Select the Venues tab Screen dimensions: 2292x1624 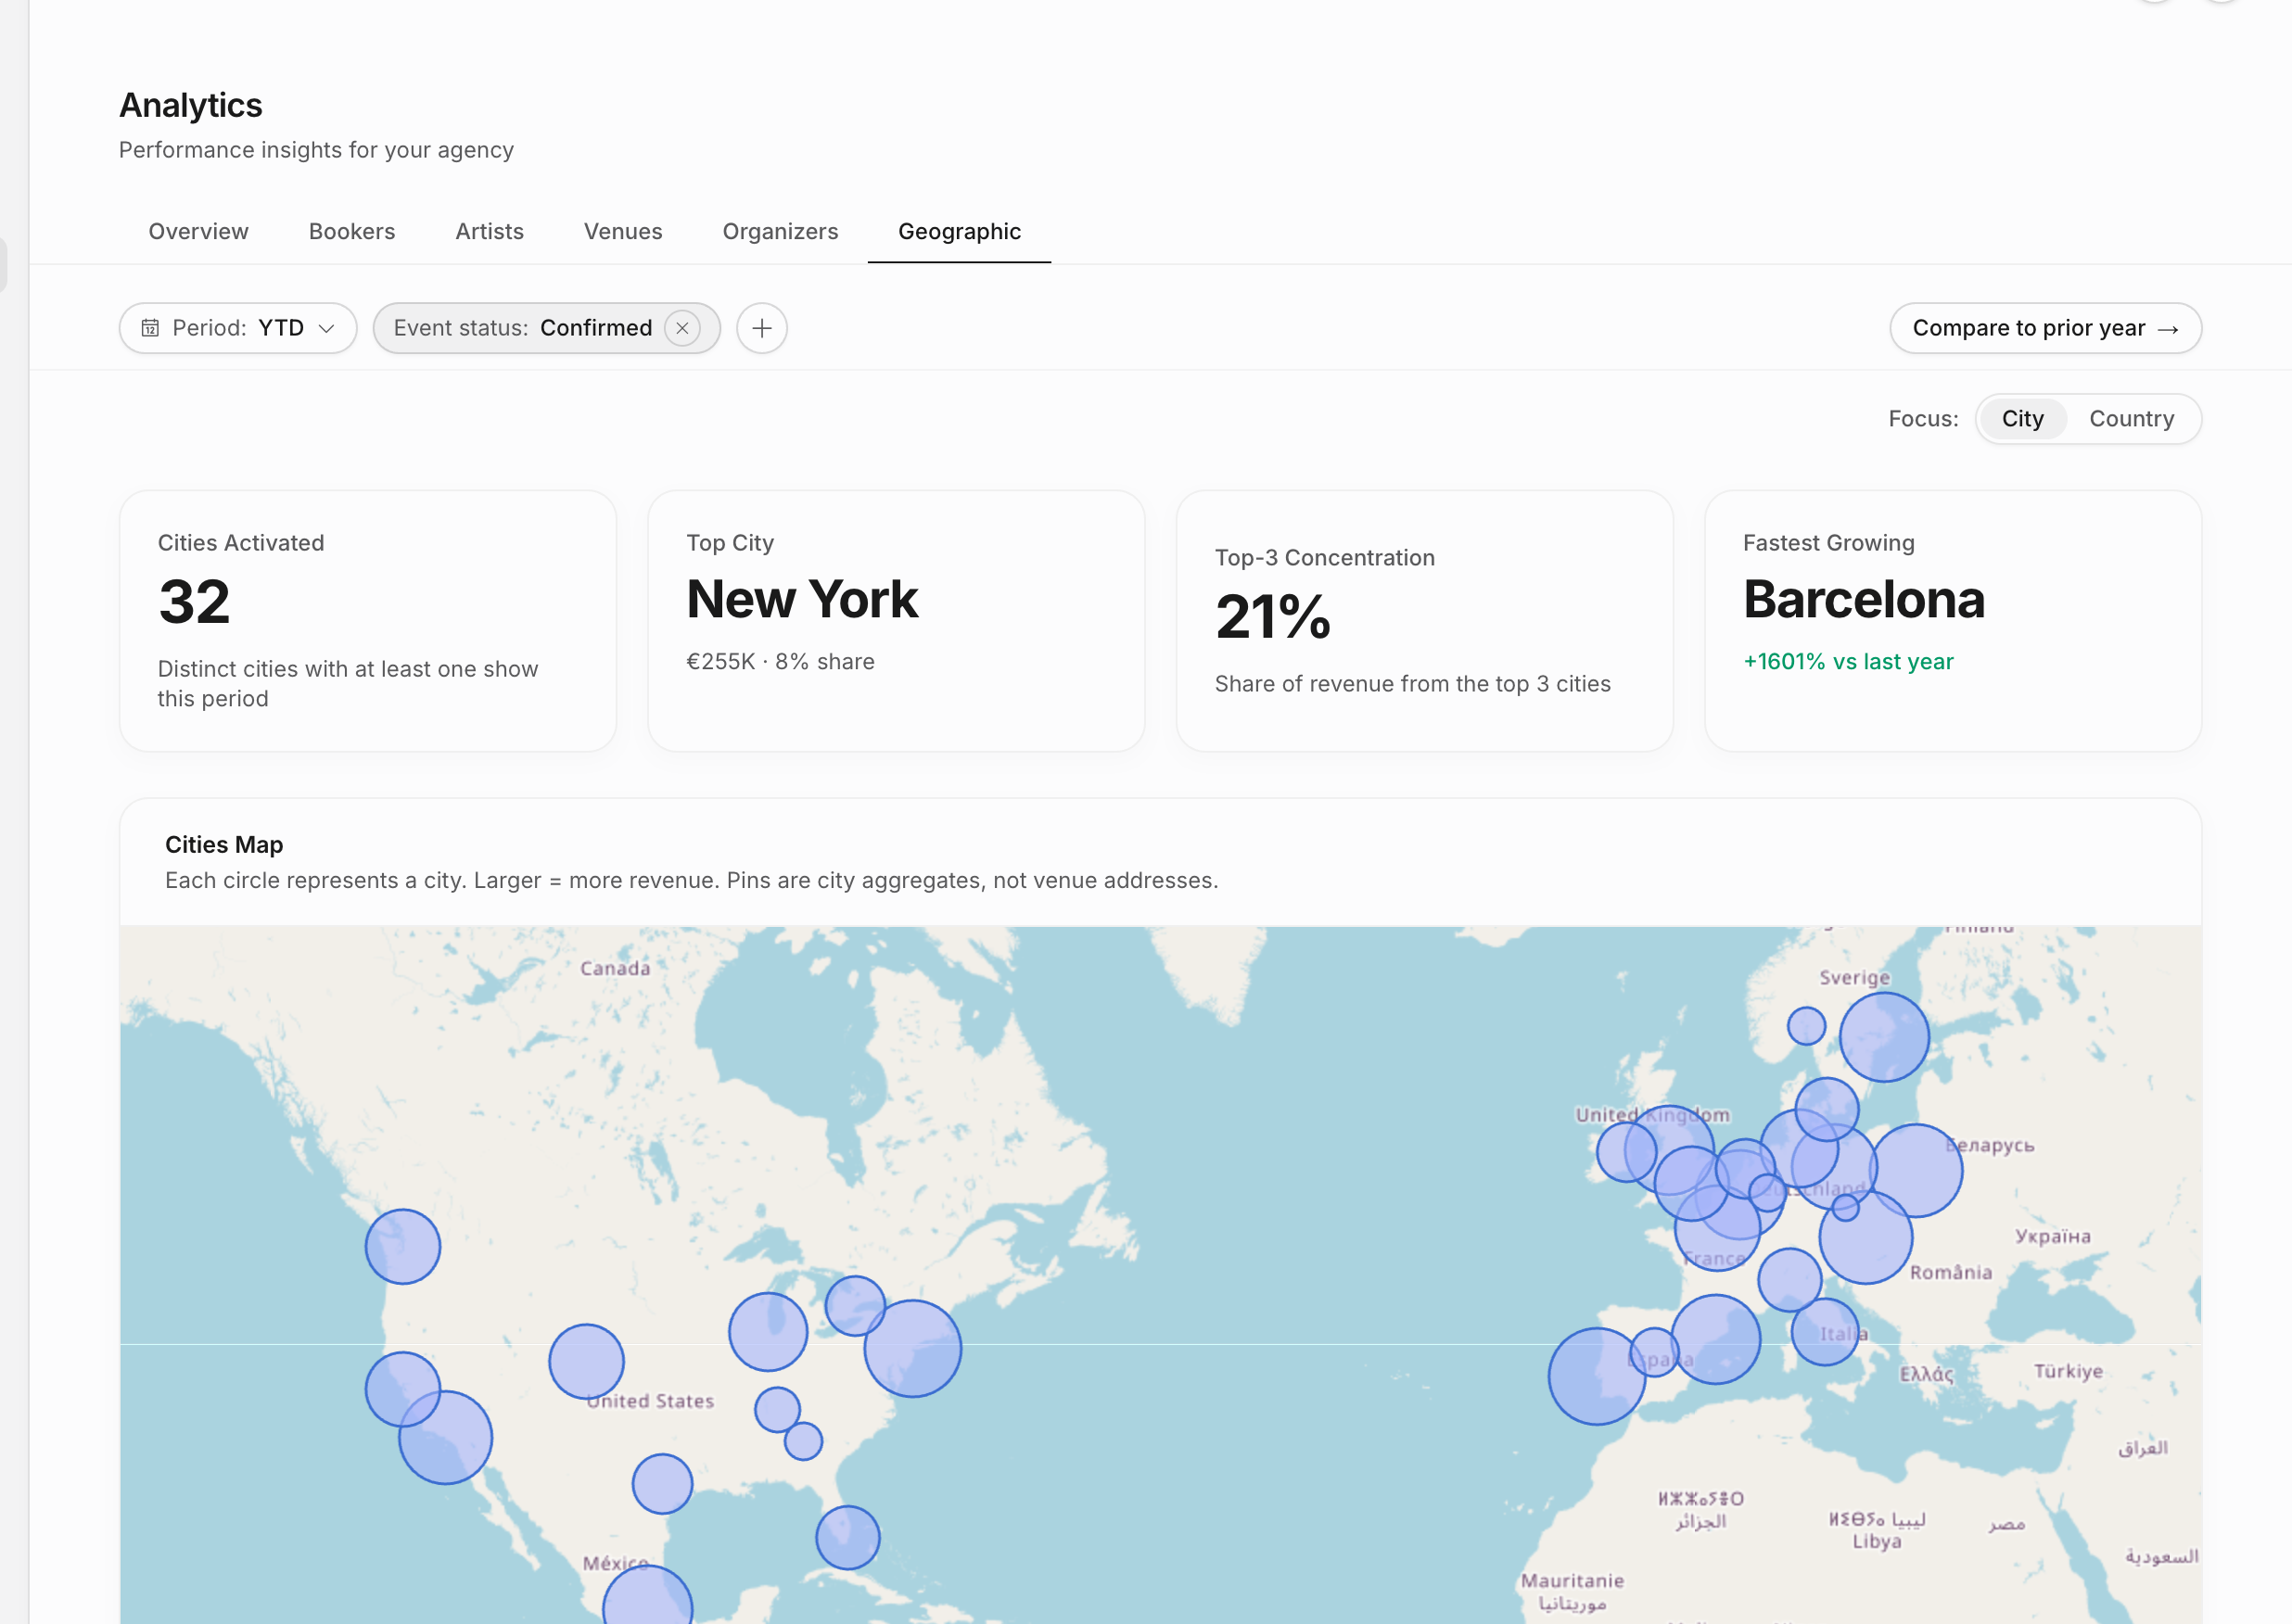623,231
